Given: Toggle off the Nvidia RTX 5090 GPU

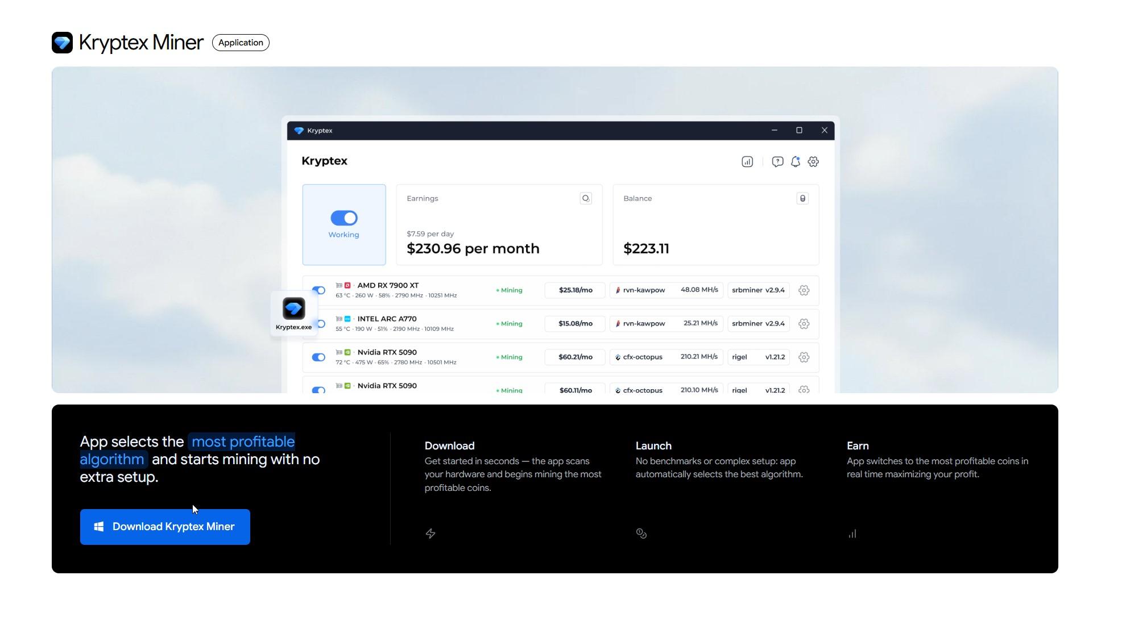Looking at the screenshot, I should (x=318, y=357).
